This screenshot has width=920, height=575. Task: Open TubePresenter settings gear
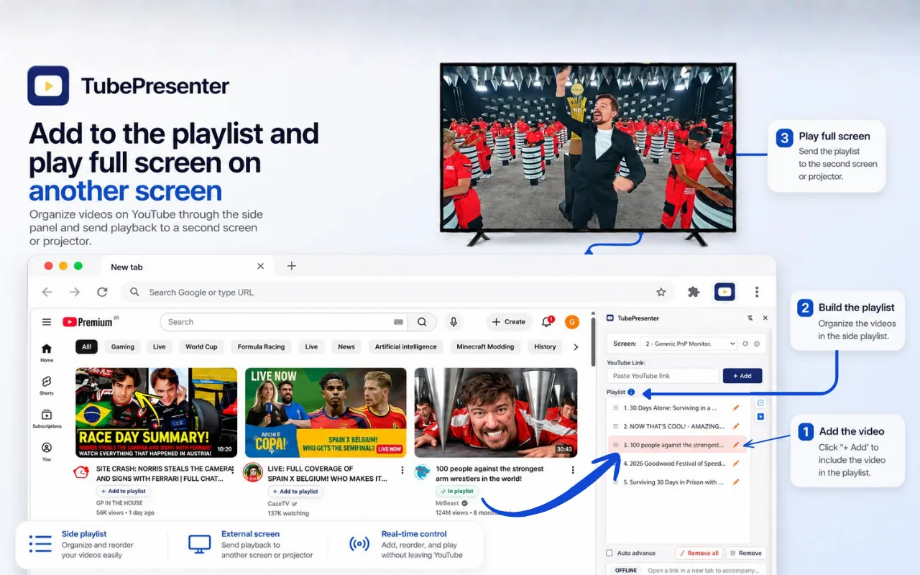click(x=757, y=344)
